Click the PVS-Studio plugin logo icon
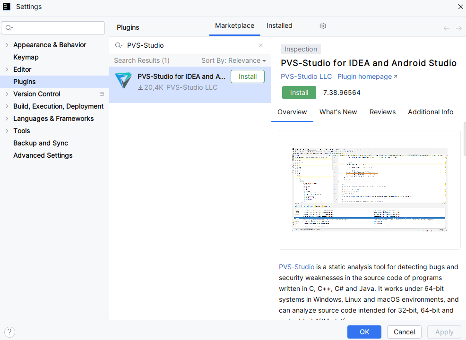 point(123,81)
